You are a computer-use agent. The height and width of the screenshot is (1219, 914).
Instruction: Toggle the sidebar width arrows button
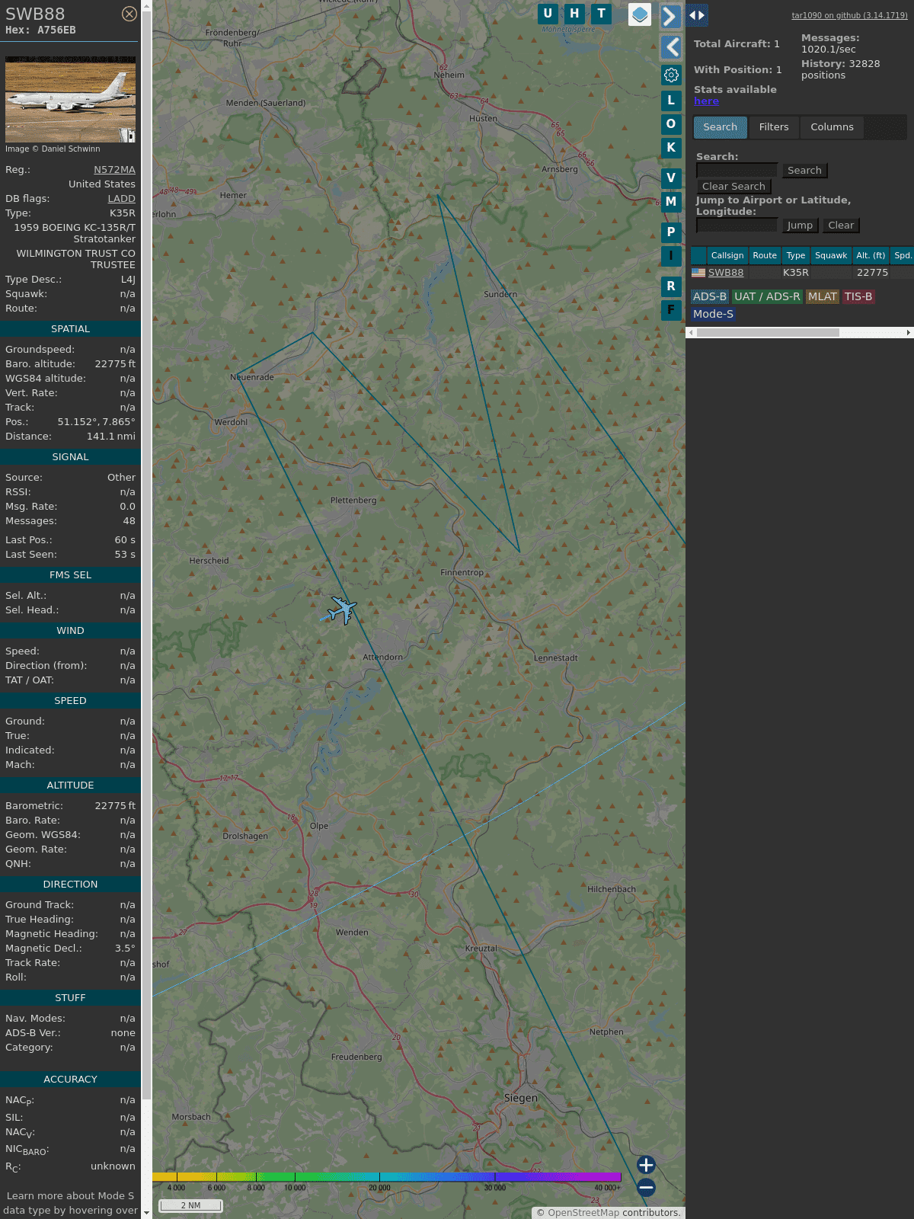pos(697,15)
